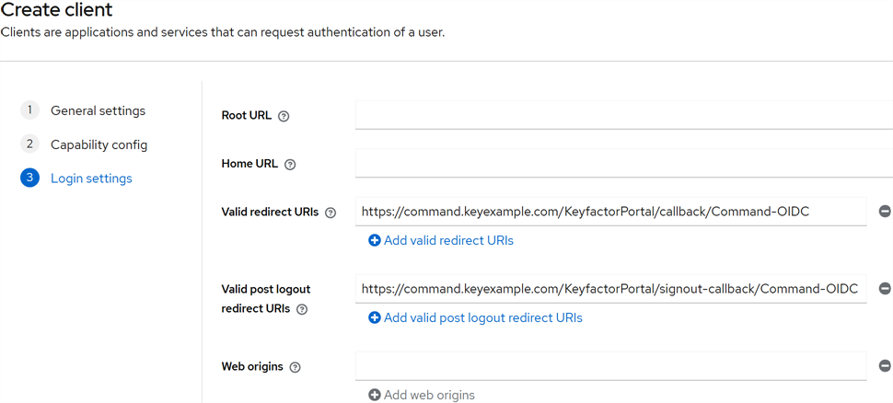This screenshot has width=893, height=403.
Task: Click into the Home URL field
Action: coord(622,164)
